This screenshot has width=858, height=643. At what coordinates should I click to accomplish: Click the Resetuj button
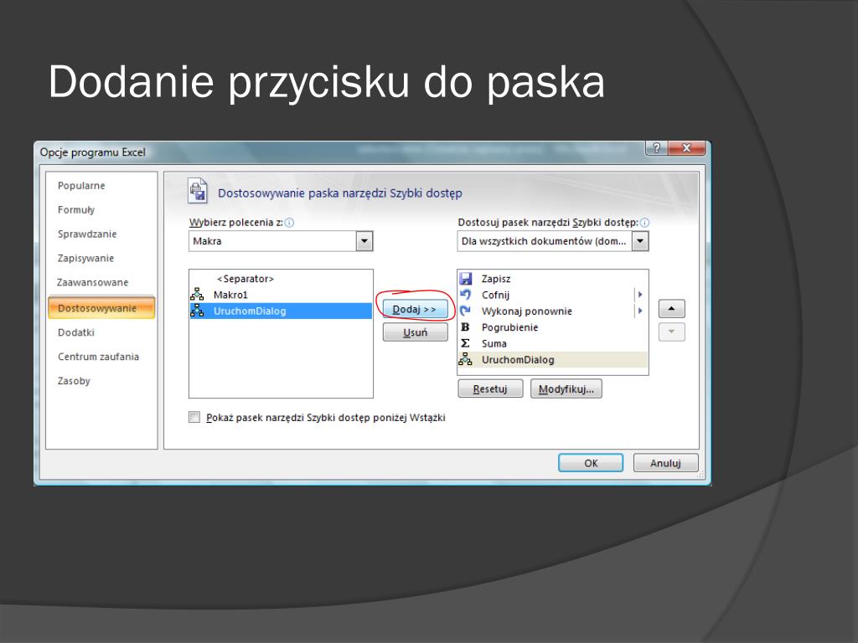(x=490, y=388)
